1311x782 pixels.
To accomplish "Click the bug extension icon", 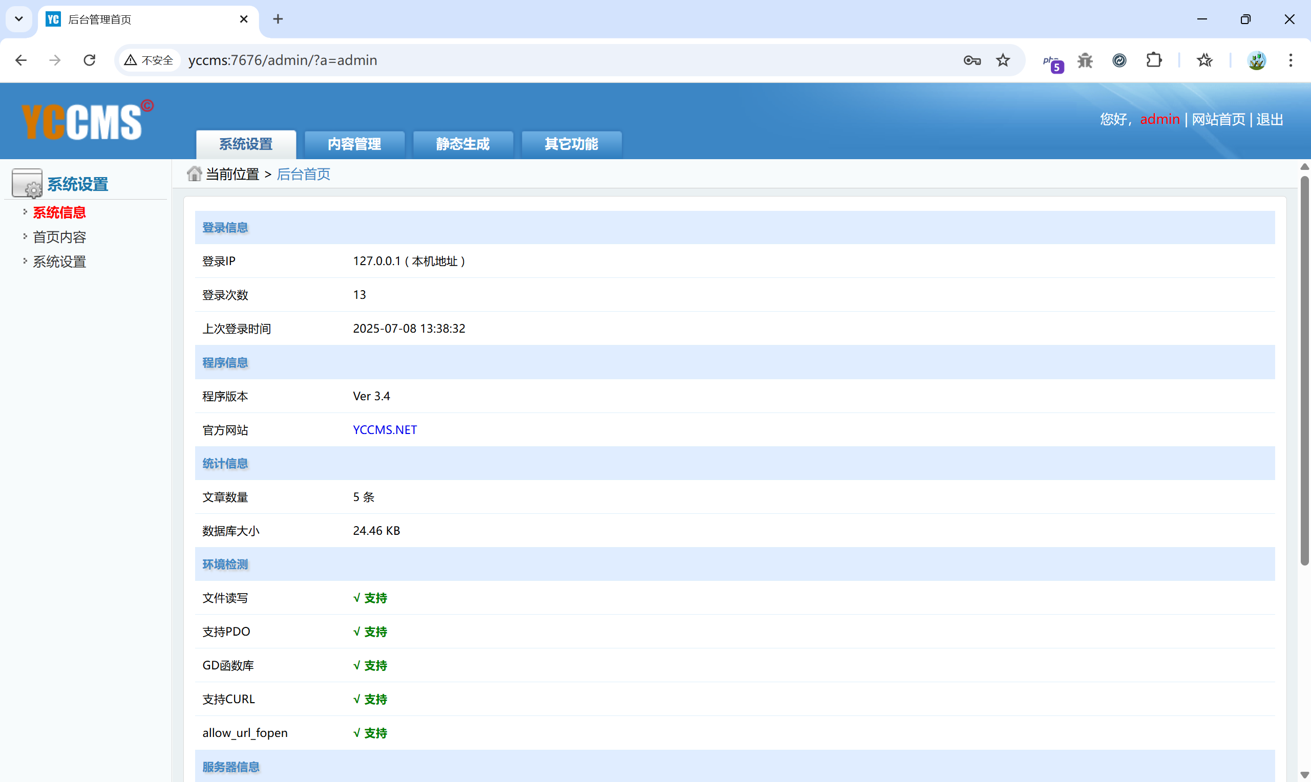I will pos(1085,60).
